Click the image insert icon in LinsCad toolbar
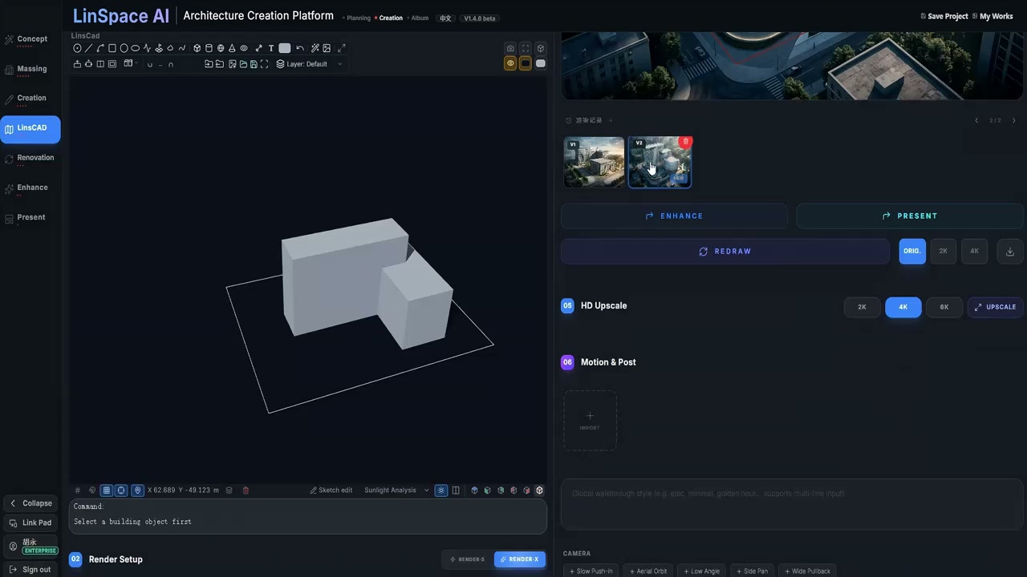 (327, 48)
